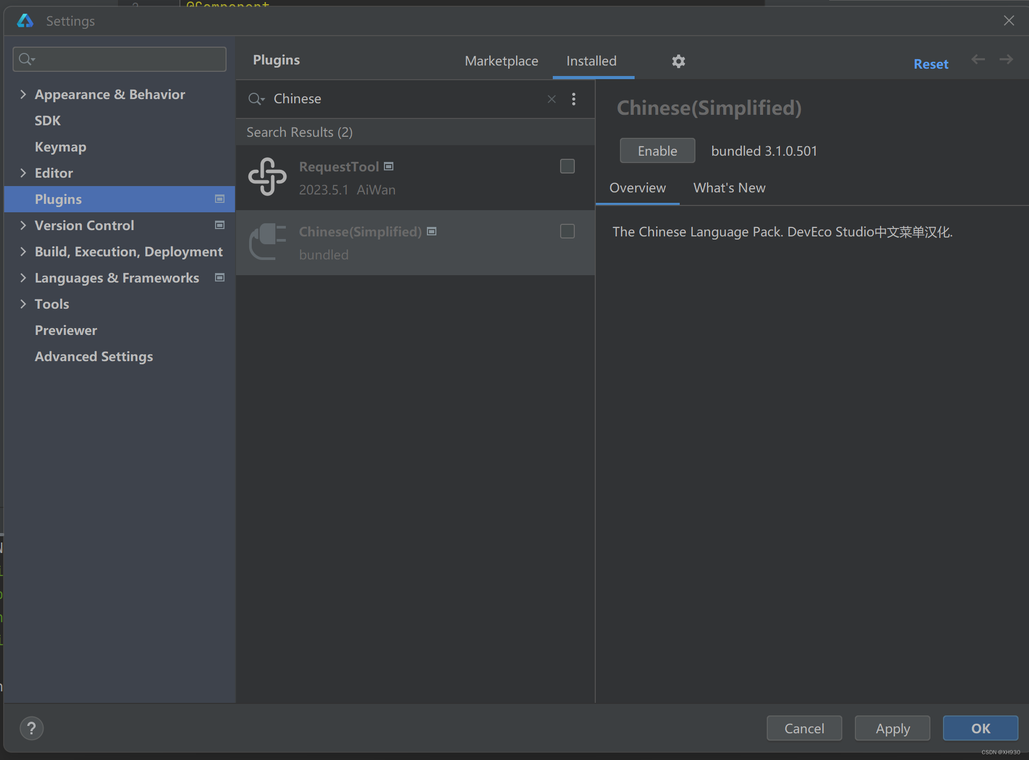Click the forward navigation arrow
Viewport: 1029px width, 760px height.
tap(1006, 60)
